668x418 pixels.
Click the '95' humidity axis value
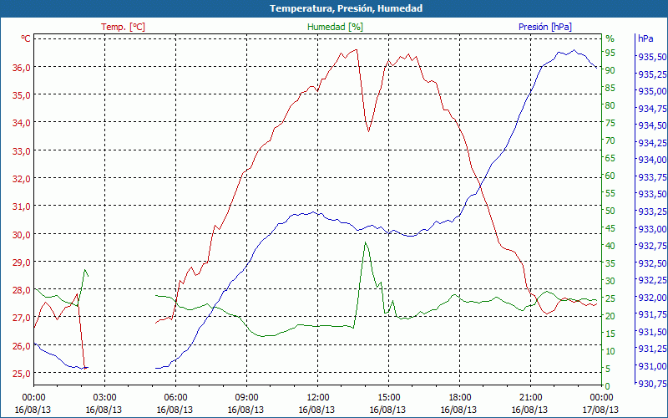tap(610, 53)
